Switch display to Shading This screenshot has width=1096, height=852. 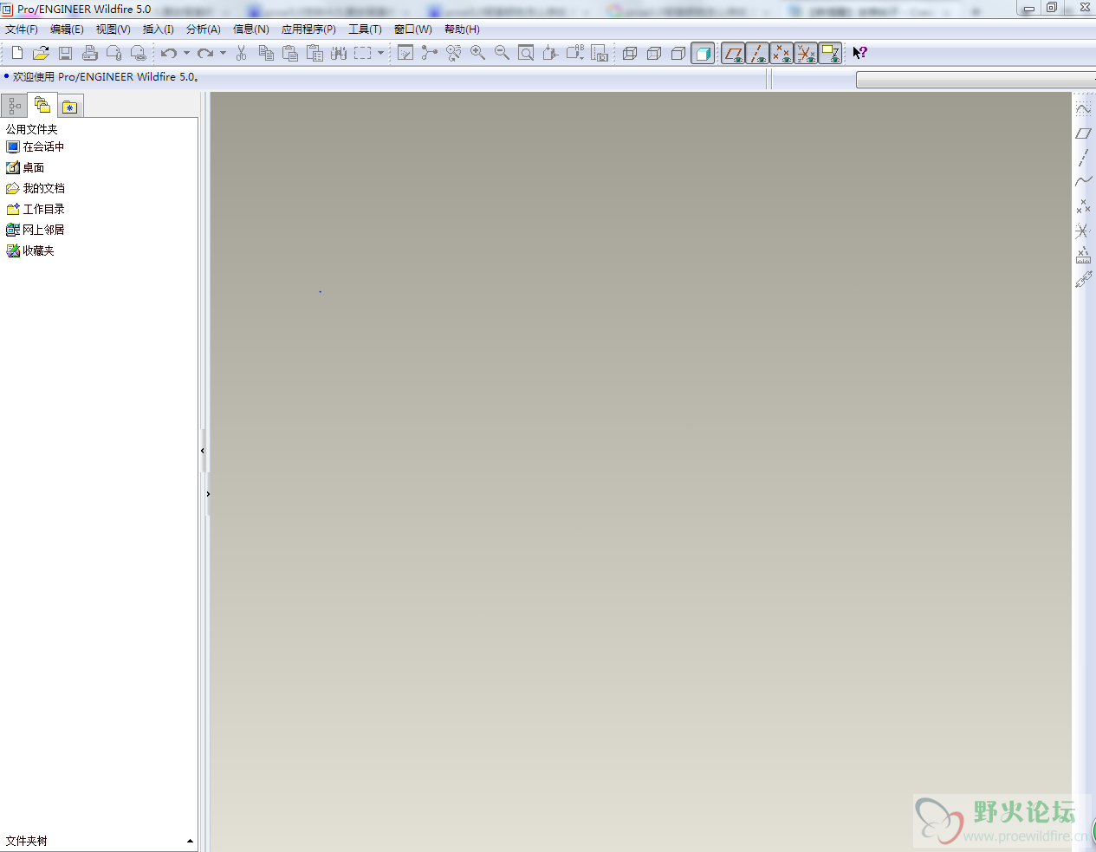[x=703, y=53]
